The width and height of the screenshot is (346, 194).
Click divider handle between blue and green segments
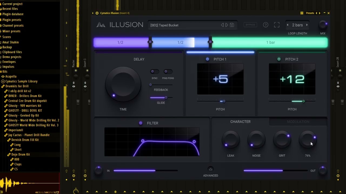click(x=210, y=42)
